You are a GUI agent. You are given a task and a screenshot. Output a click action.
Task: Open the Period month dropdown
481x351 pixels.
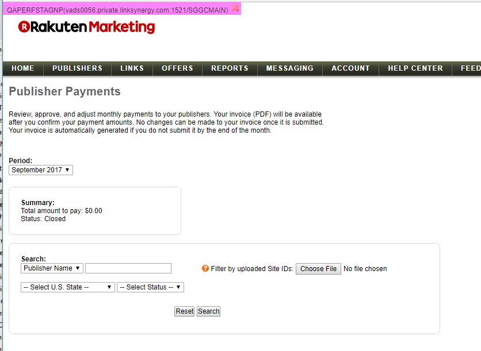tap(41, 170)
